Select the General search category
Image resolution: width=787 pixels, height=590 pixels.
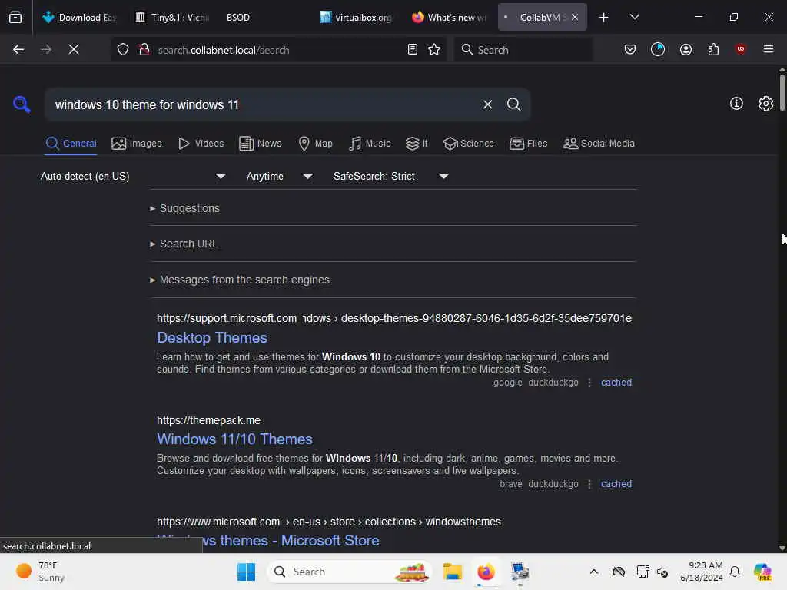click(71, 144)
